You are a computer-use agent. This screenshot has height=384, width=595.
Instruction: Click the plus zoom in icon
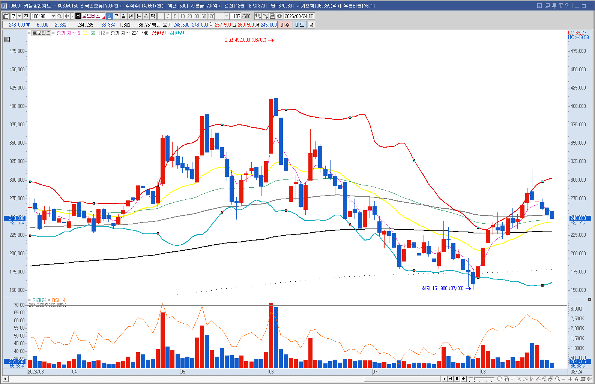[x=570, y=379]
